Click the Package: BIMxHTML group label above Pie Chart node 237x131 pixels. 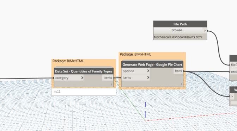click(135, 54)
